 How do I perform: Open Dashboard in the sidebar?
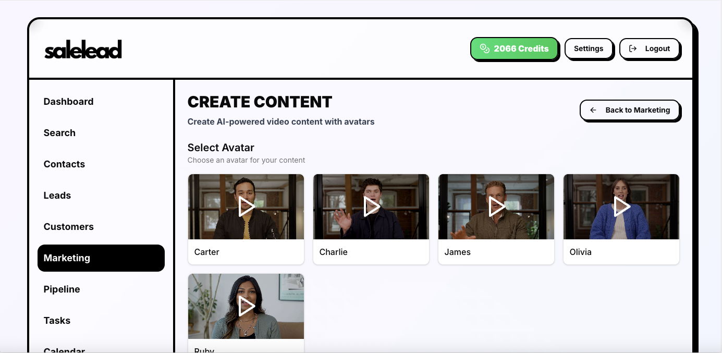68,102
